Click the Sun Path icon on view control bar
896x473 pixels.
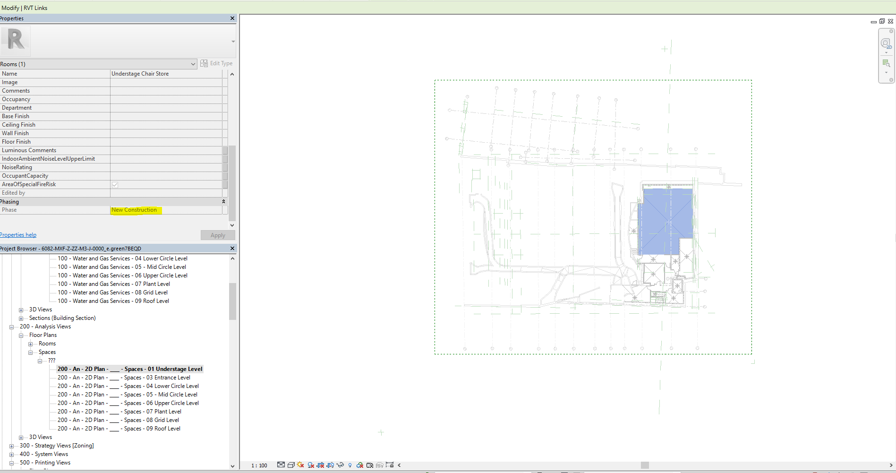299,465
